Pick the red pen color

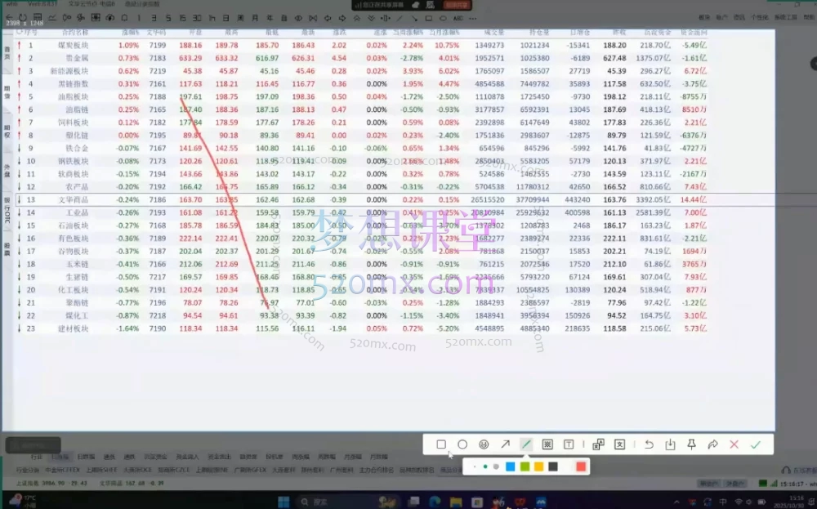point(581,467)
